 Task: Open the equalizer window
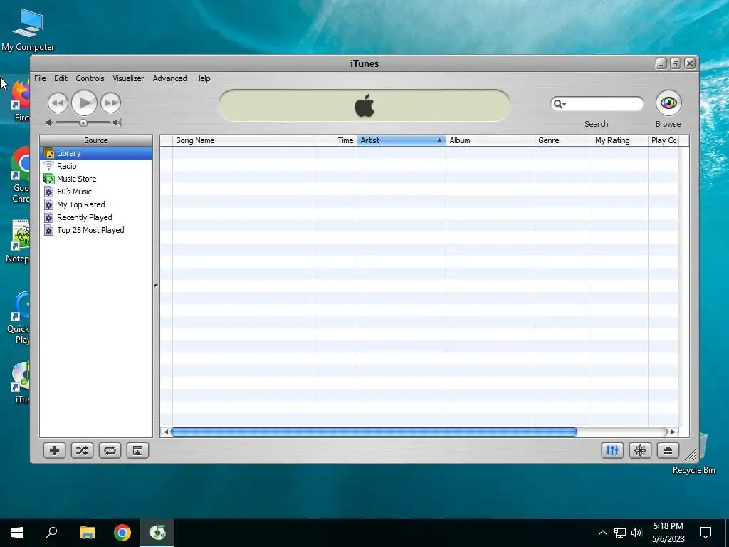612,450
